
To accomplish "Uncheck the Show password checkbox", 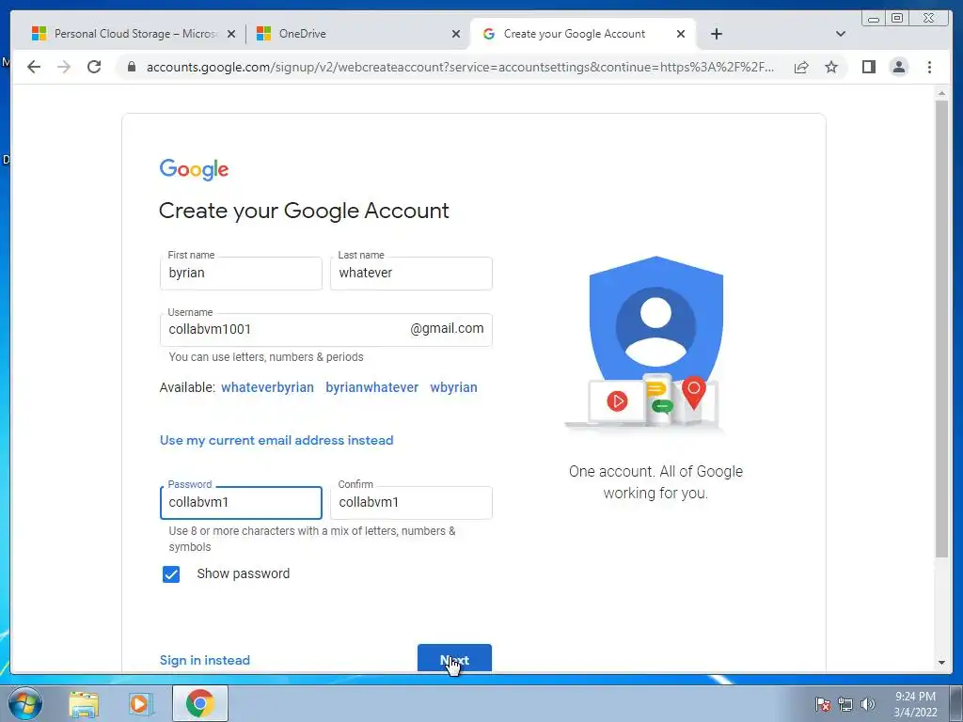I will 171,574.
